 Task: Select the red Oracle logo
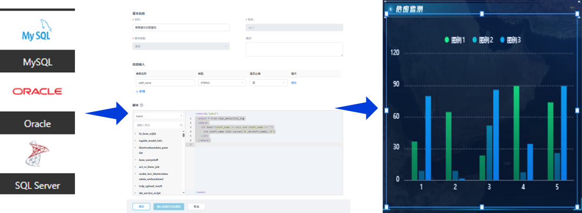[x=37, y=91]
